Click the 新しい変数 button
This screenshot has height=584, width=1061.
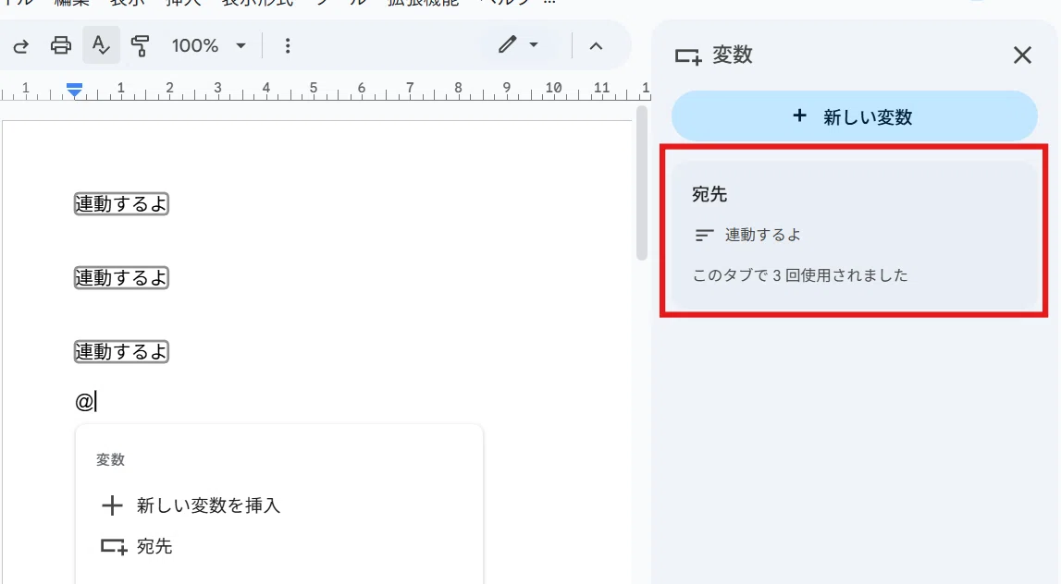coord(854,116)
